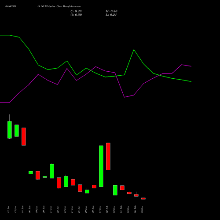Click the '30 Jan' date label

pyautogui.click(x=93, y=209)
